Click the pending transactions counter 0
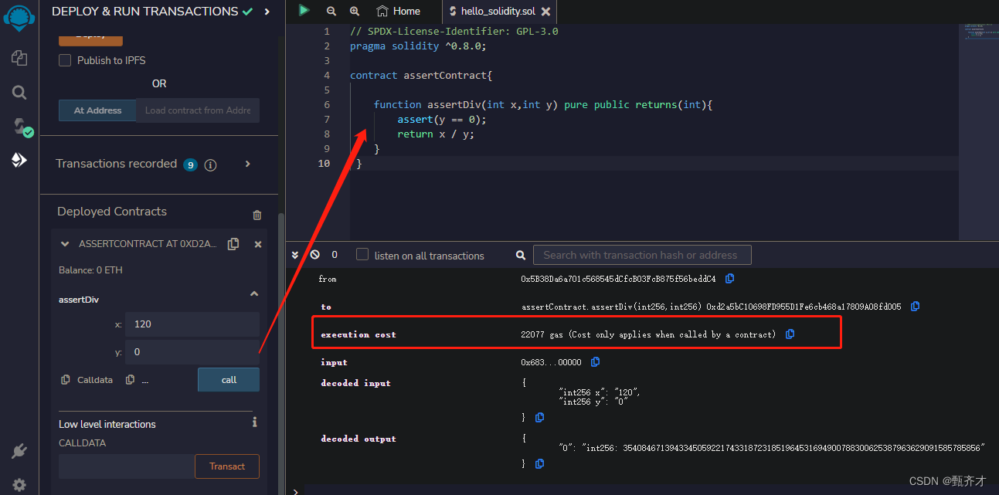 click(x=335, y=255)
